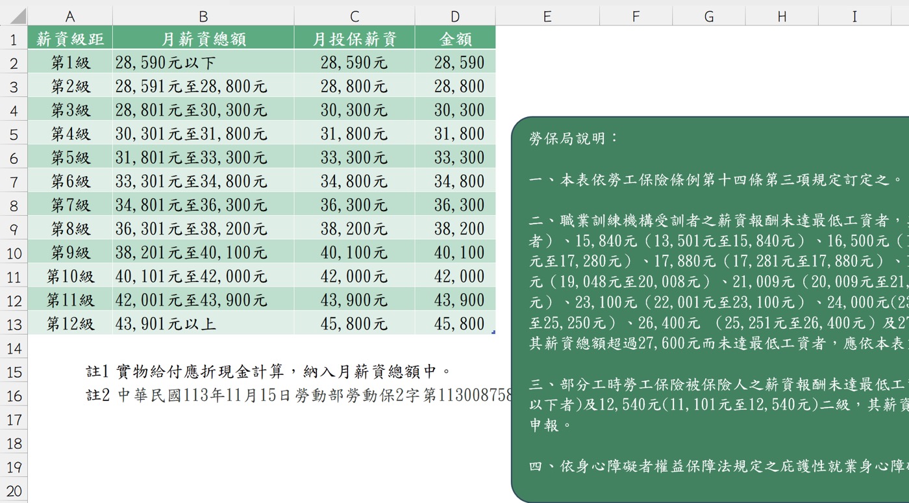Select column A header
909x503 pixels.
click(70, 16)
